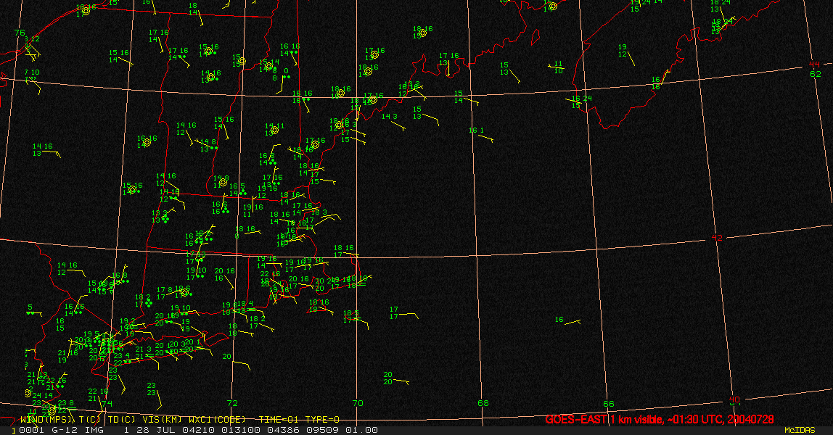Click the longitude label 70
This screenshot has height=435, width=833.
[x=358, y=403]
